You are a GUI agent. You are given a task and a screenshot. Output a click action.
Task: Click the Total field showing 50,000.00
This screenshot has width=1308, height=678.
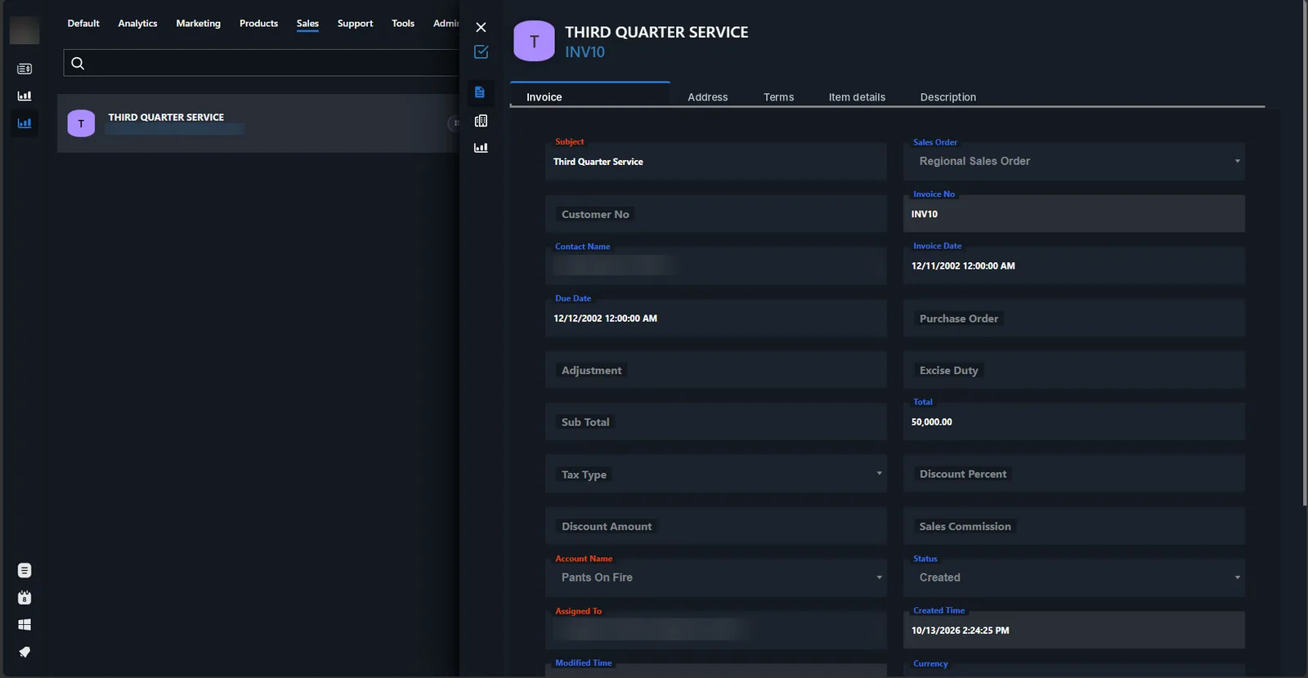(1074, 422)
